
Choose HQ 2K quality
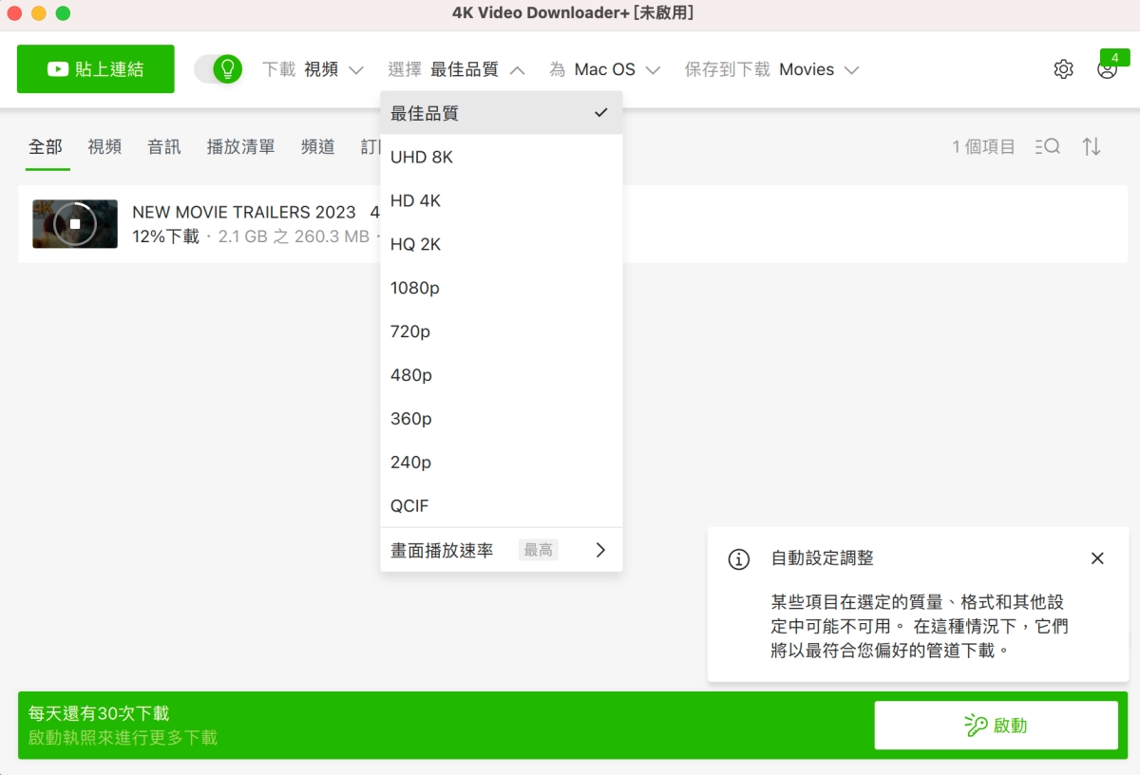pos(502,244)
